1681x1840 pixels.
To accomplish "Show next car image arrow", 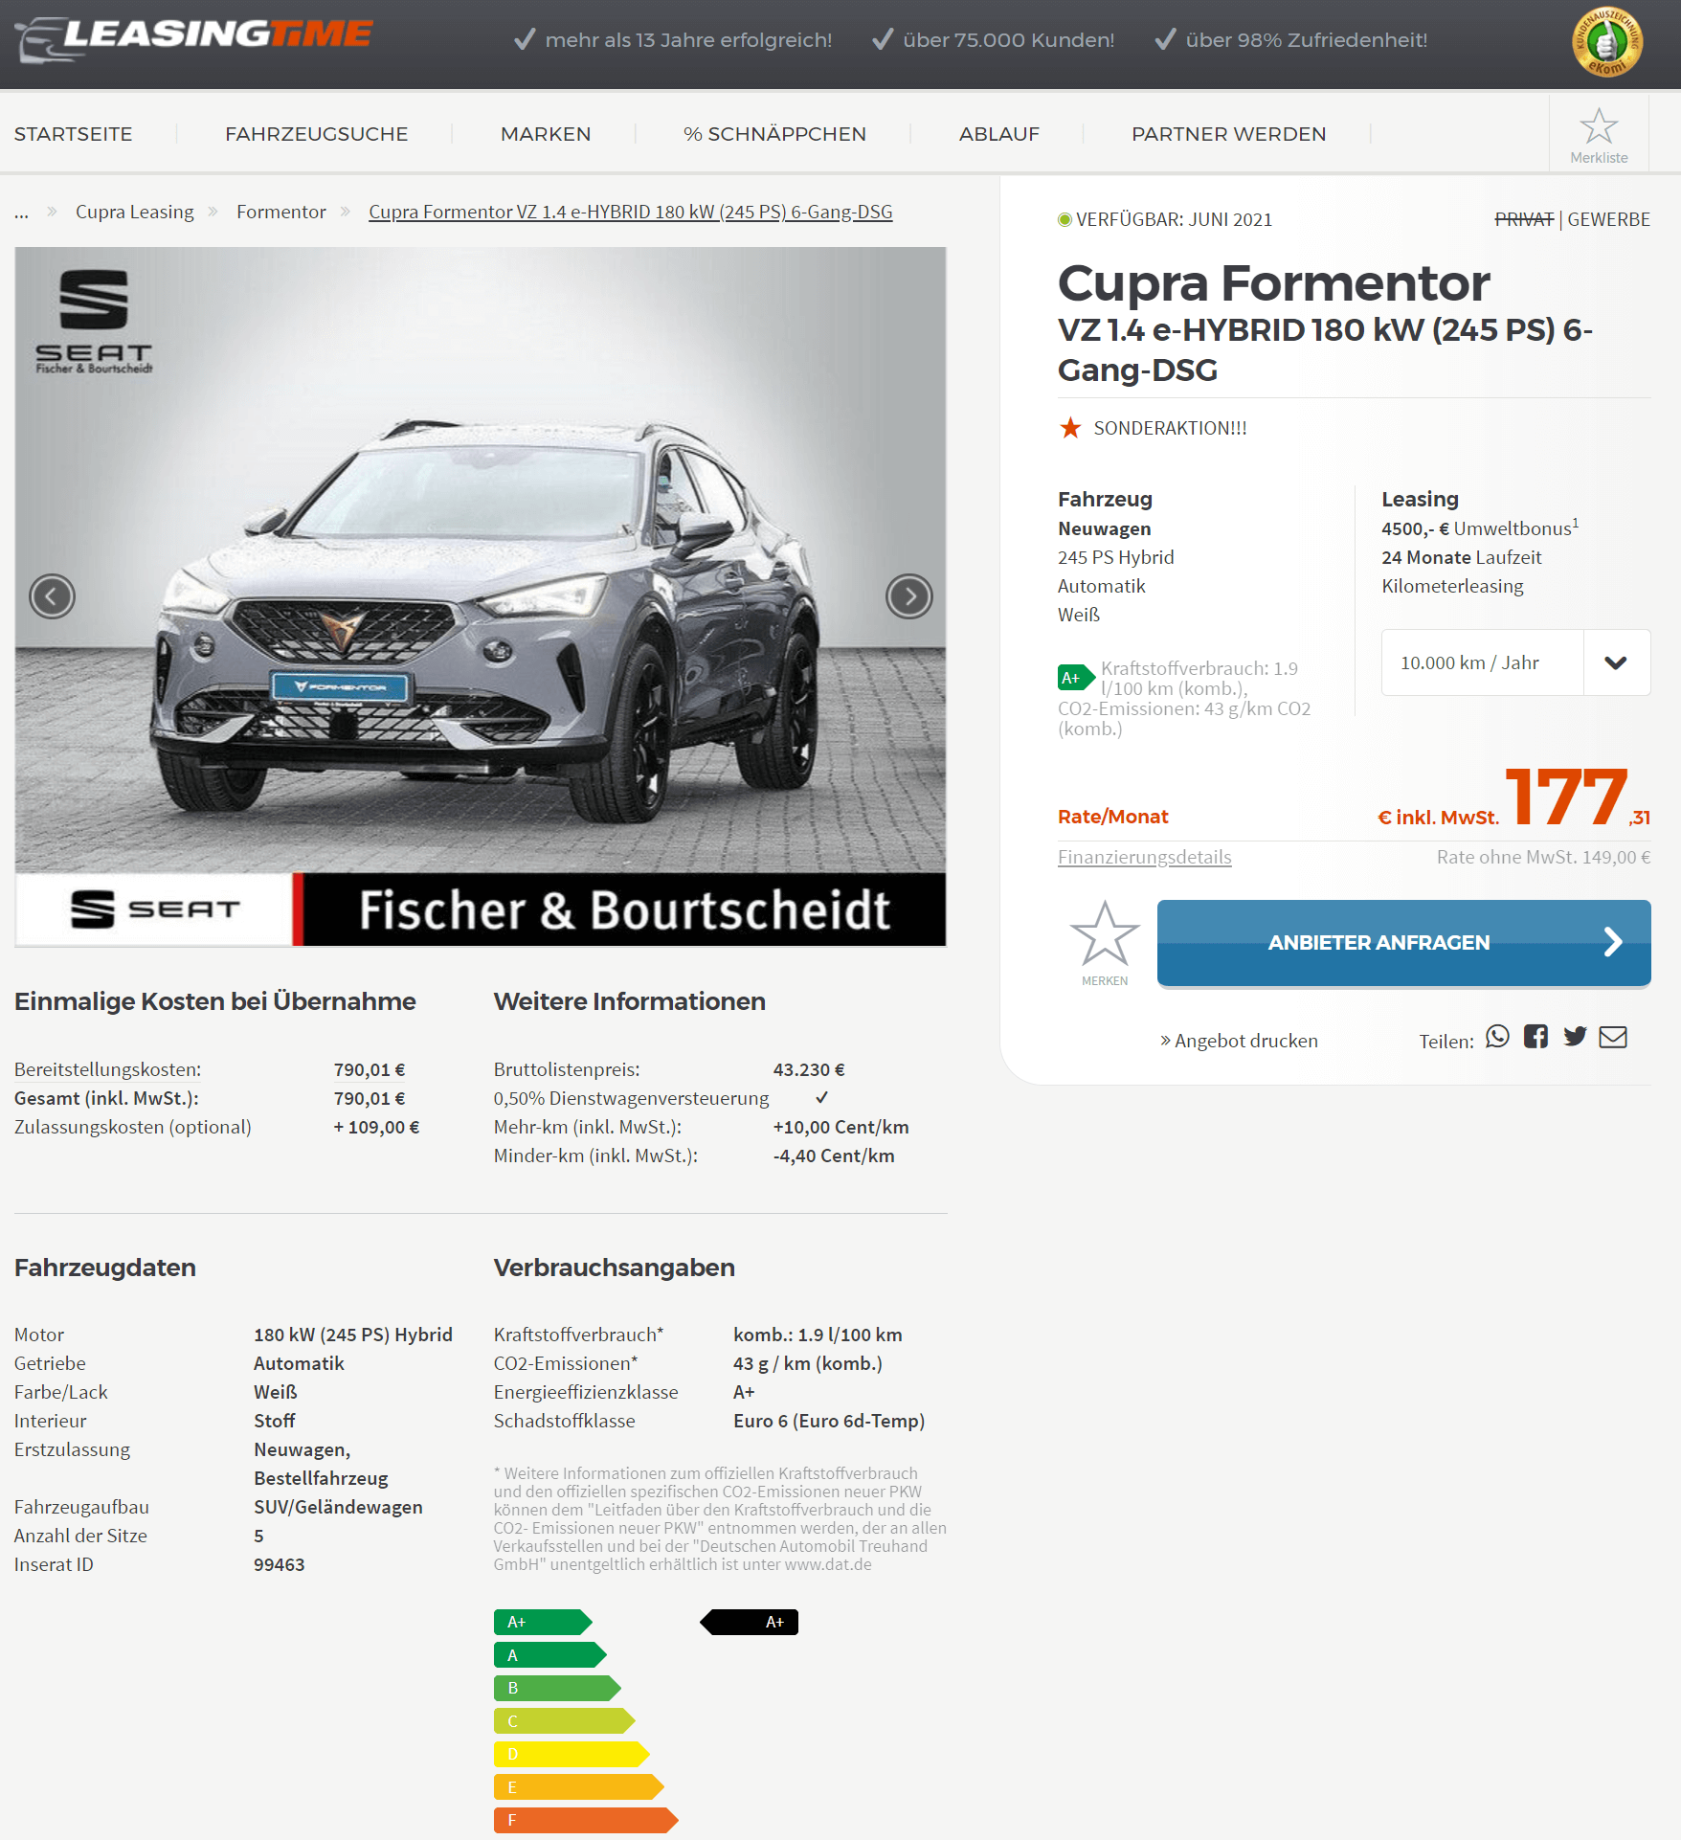I will [x=909, y=596].
